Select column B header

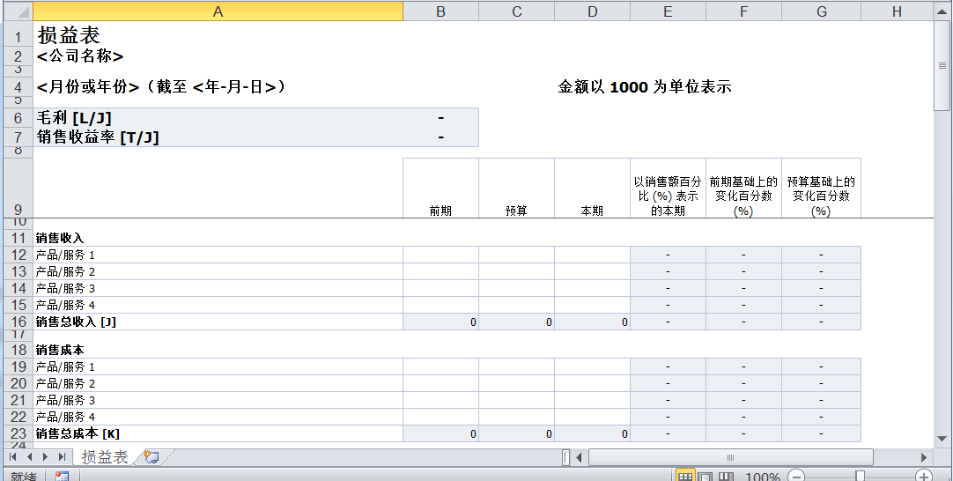(440, 11)
